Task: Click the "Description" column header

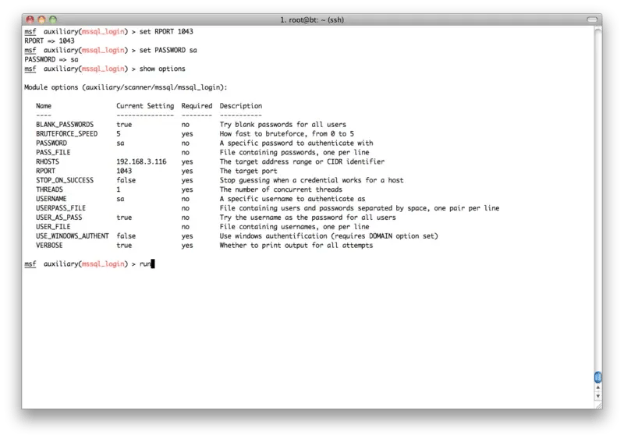Action: 241,106
